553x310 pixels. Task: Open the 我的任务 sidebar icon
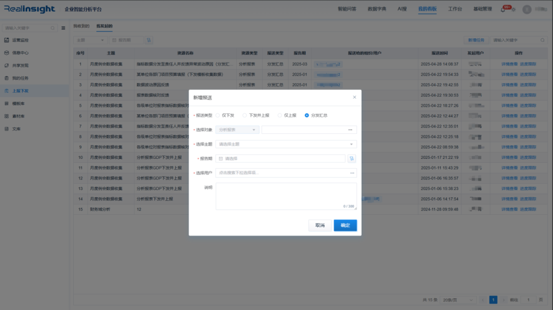8,78
